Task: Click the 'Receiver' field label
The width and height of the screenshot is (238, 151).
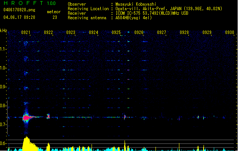Action: [x=77, y=13]
